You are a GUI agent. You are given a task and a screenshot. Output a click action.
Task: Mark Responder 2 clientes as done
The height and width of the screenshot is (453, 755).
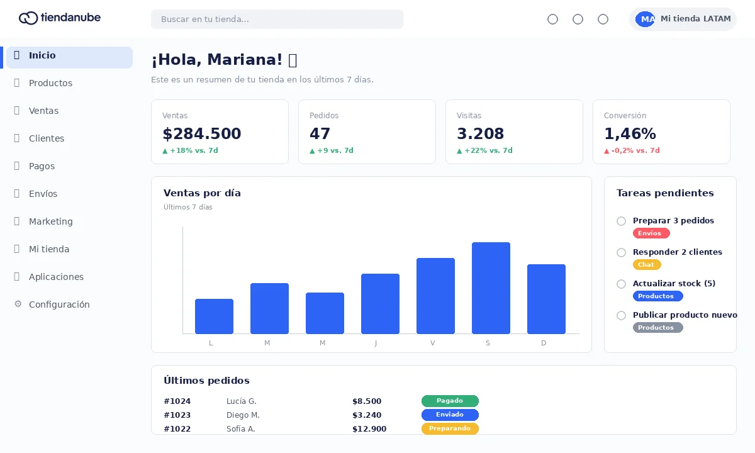point(621,252)
